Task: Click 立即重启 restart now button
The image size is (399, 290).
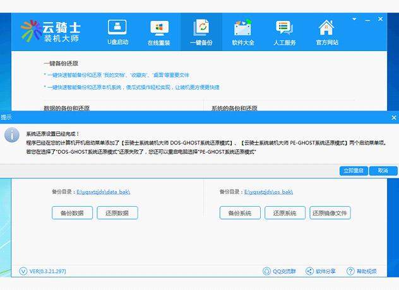Action: click(x=352, y=171)
